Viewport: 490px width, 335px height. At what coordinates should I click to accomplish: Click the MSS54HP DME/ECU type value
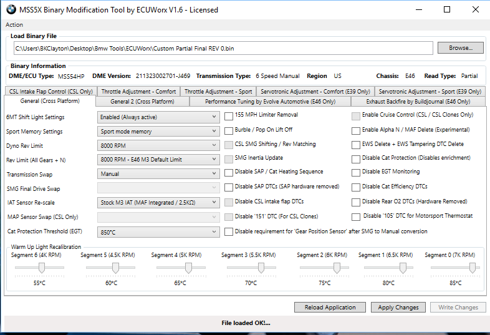tap(71, 76)
